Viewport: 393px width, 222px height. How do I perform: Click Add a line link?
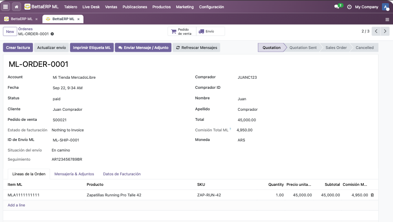pyautogui.click(x=17, y=205)
